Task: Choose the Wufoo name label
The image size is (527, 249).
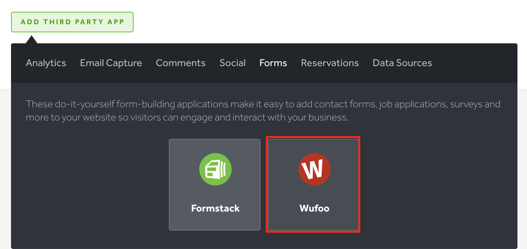Action: (x=315, y=208)
